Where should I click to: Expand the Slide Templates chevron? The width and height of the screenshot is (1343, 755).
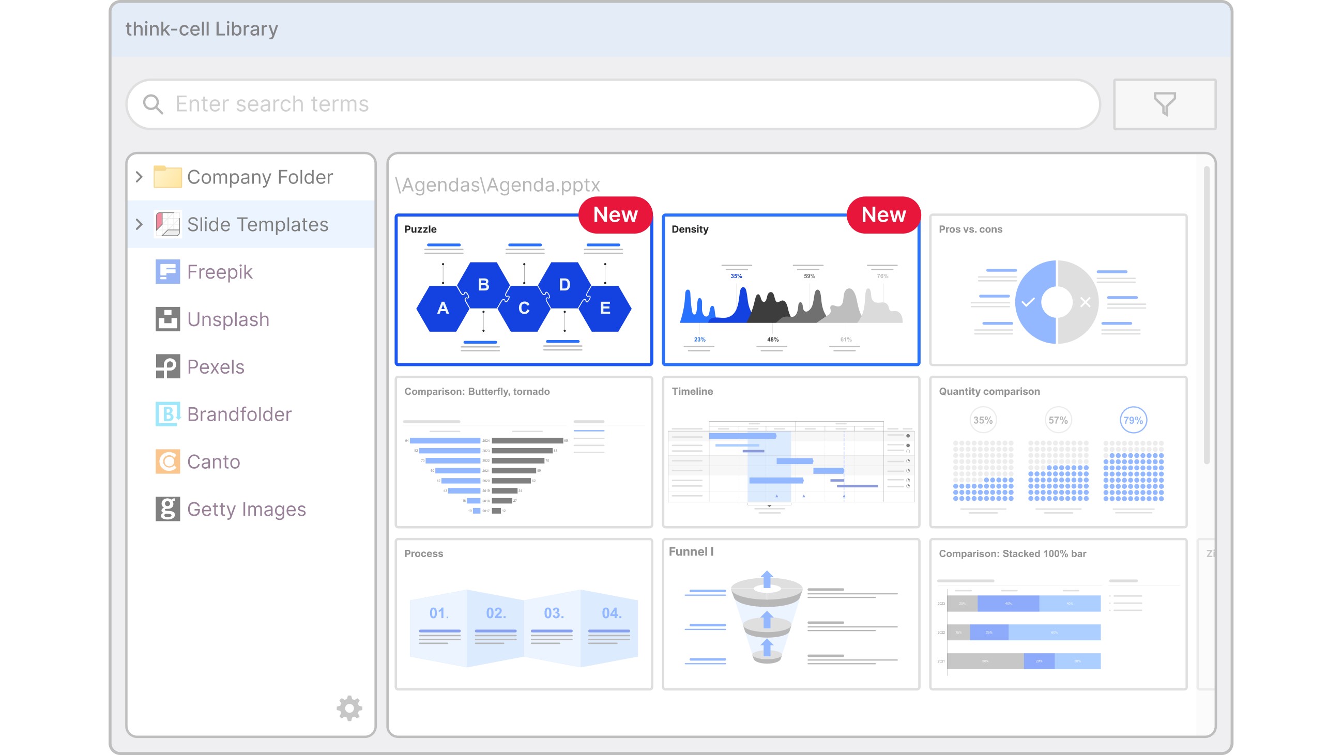point(139,225)
